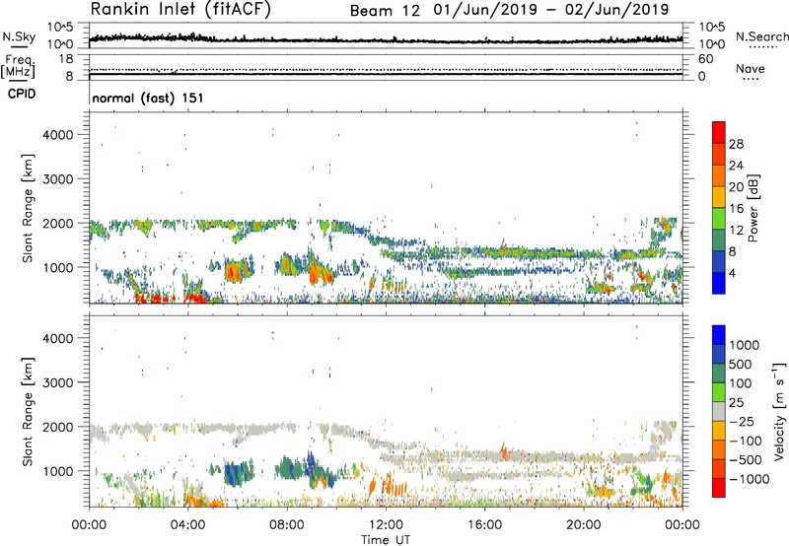
Task: Click the 'Time UT' axis title
Action: (x=386, y=540)
